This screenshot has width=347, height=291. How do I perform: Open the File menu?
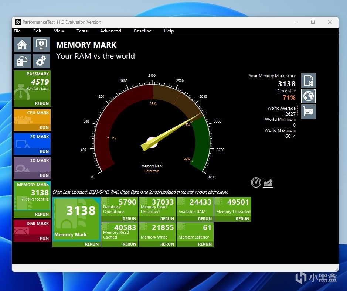[x=17, y=31]
